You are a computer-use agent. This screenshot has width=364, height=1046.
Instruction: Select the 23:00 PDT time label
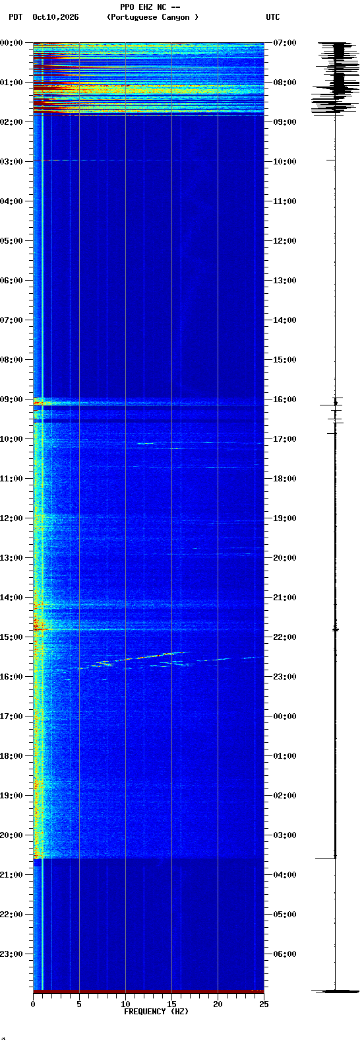[12, 954]
